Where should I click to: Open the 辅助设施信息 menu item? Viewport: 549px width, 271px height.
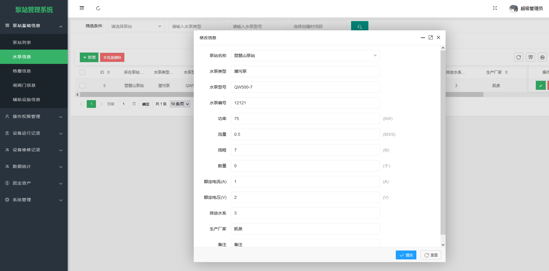(34, 100)
